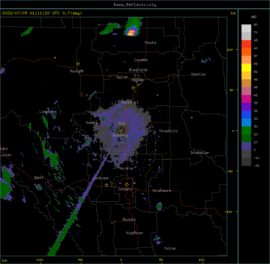
Task: Select the yellow diamond radar-site marker below Olds
Action: (122, 130)
